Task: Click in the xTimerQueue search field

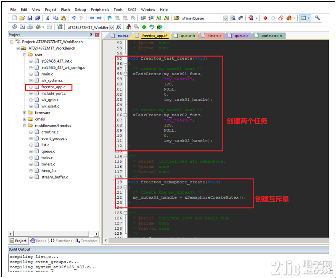Action: click(202, 18)
